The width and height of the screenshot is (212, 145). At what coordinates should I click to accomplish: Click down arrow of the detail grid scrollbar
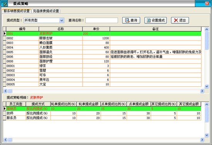coord(207,135)
